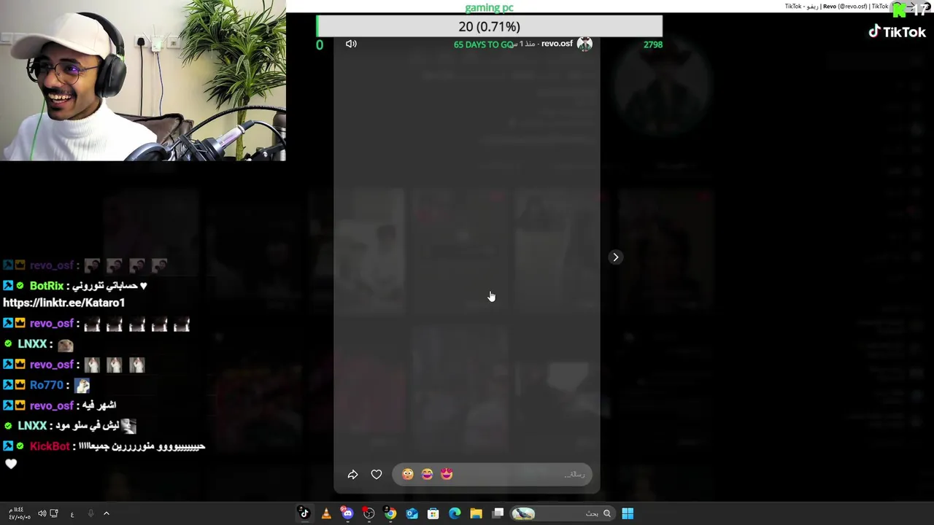This screenshot has height=525, width=934.
Task: Open OBS Studio from the taskbar
Action: [368, 513]
